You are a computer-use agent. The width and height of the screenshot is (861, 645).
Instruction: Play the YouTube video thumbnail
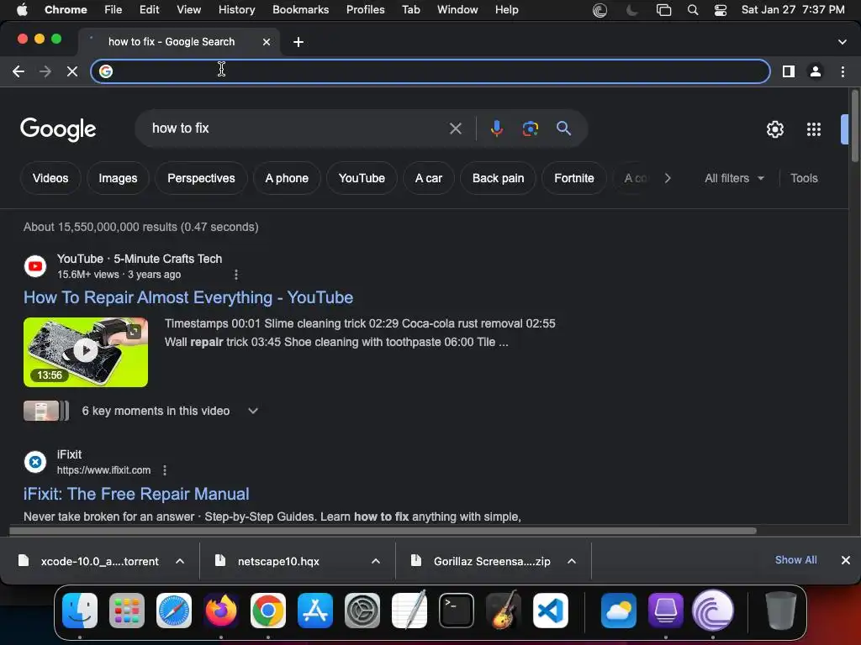[86, 352]
